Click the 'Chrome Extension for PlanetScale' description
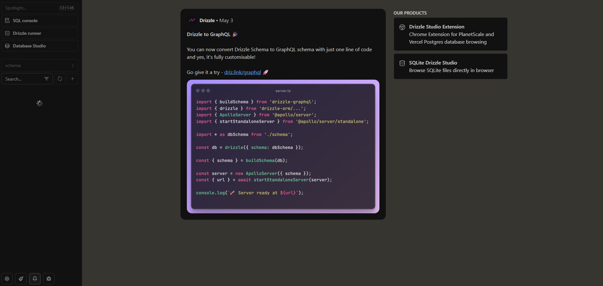This screenshot has width=603, height=286. [451, 38]
